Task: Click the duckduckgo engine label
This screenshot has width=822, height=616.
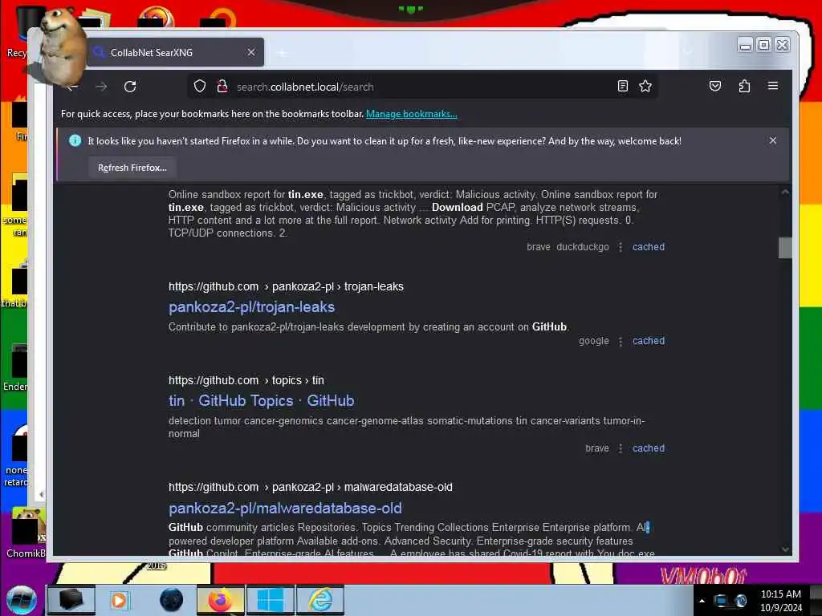Action: click(x=583, y=247)
